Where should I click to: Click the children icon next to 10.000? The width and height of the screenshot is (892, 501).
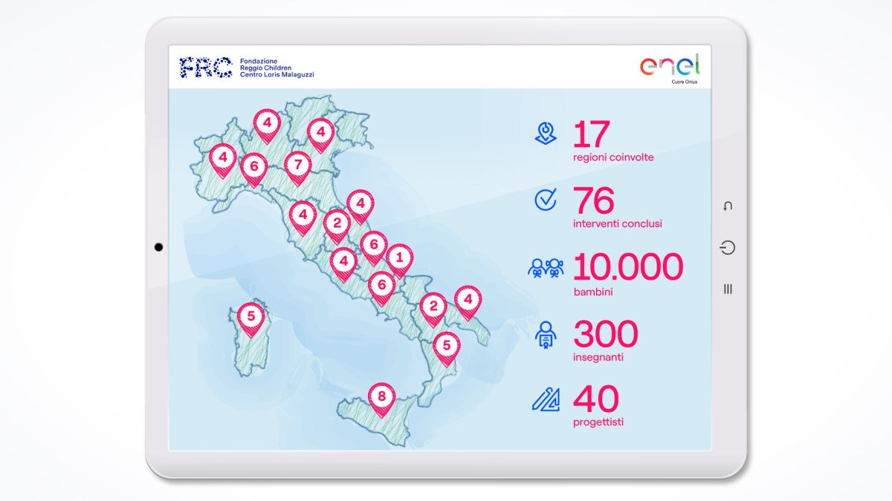point(546,267)
